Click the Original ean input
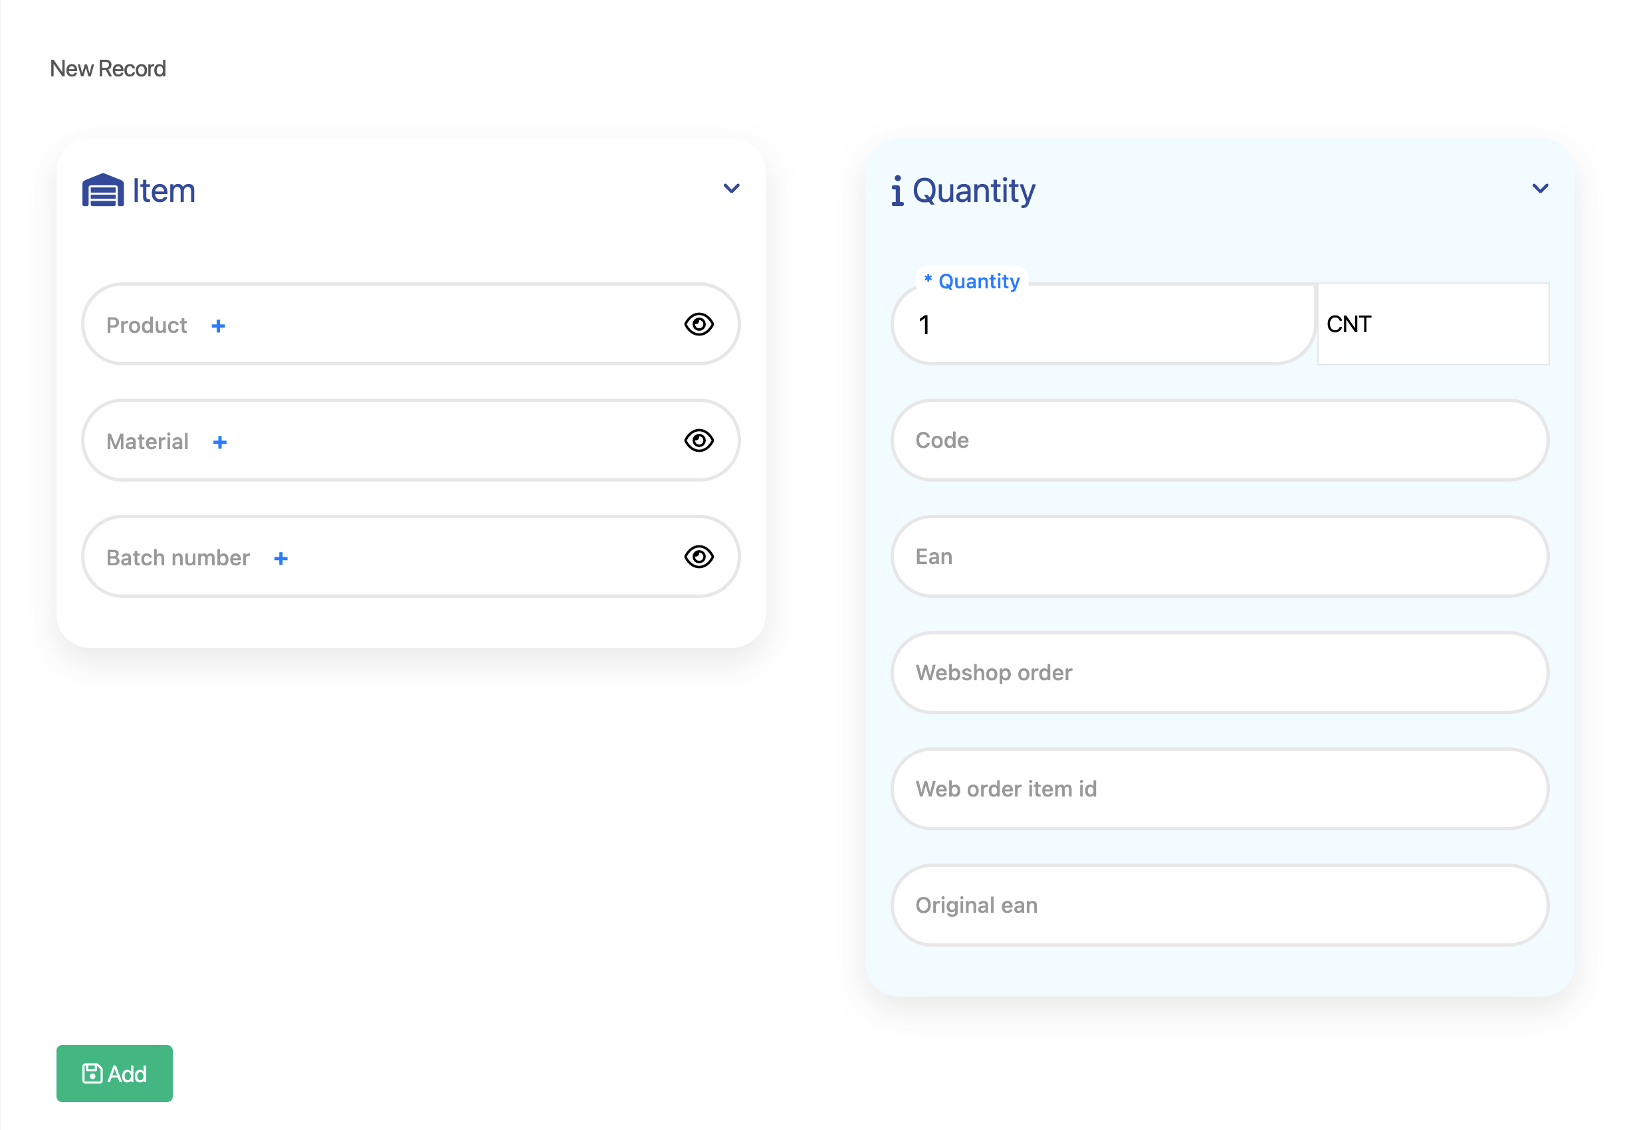The image size is (1627, 1130). 1219,905
